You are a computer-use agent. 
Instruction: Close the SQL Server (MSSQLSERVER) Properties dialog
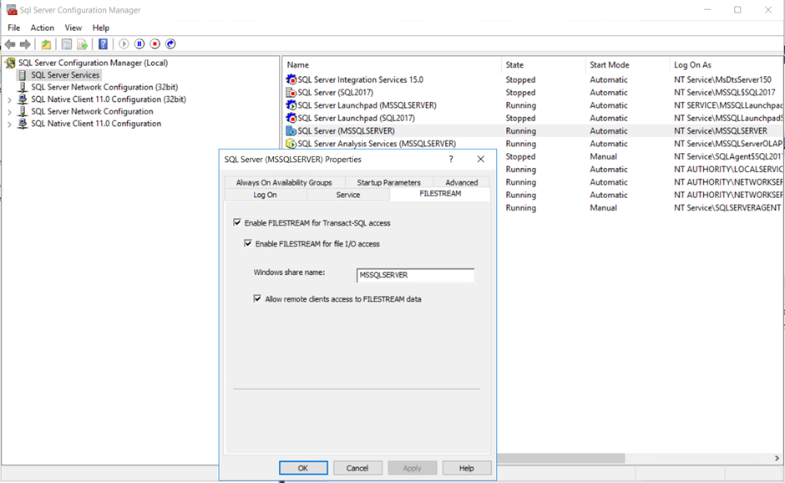click(481, 160)
